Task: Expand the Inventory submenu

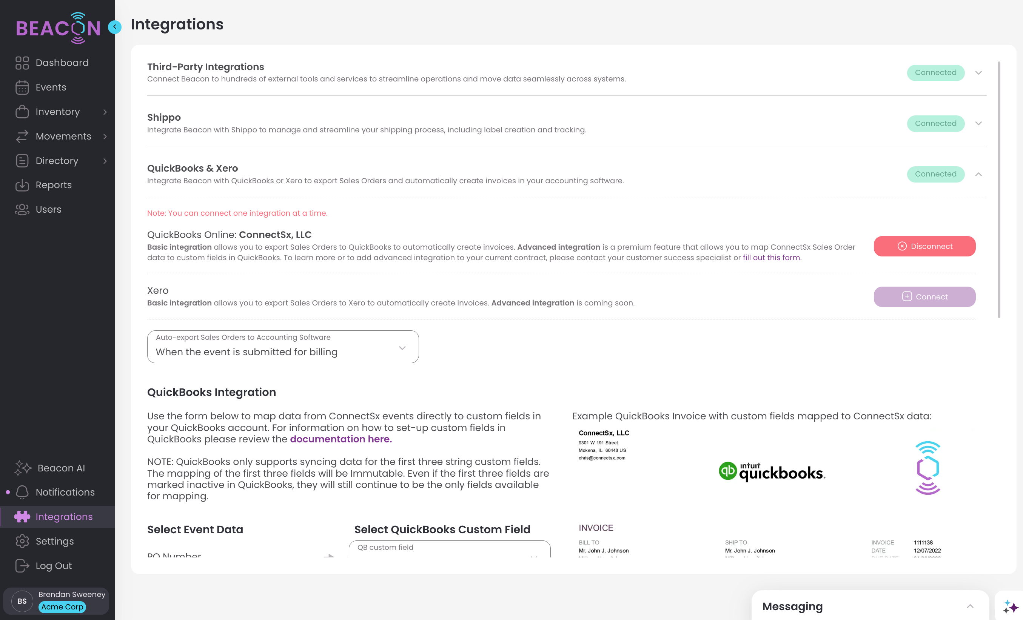Action: (x=105, y=112)
